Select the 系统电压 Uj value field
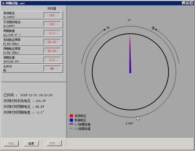The width and height of the screenshot is (195, 151). pyautogui.click(x=52, y=15)
